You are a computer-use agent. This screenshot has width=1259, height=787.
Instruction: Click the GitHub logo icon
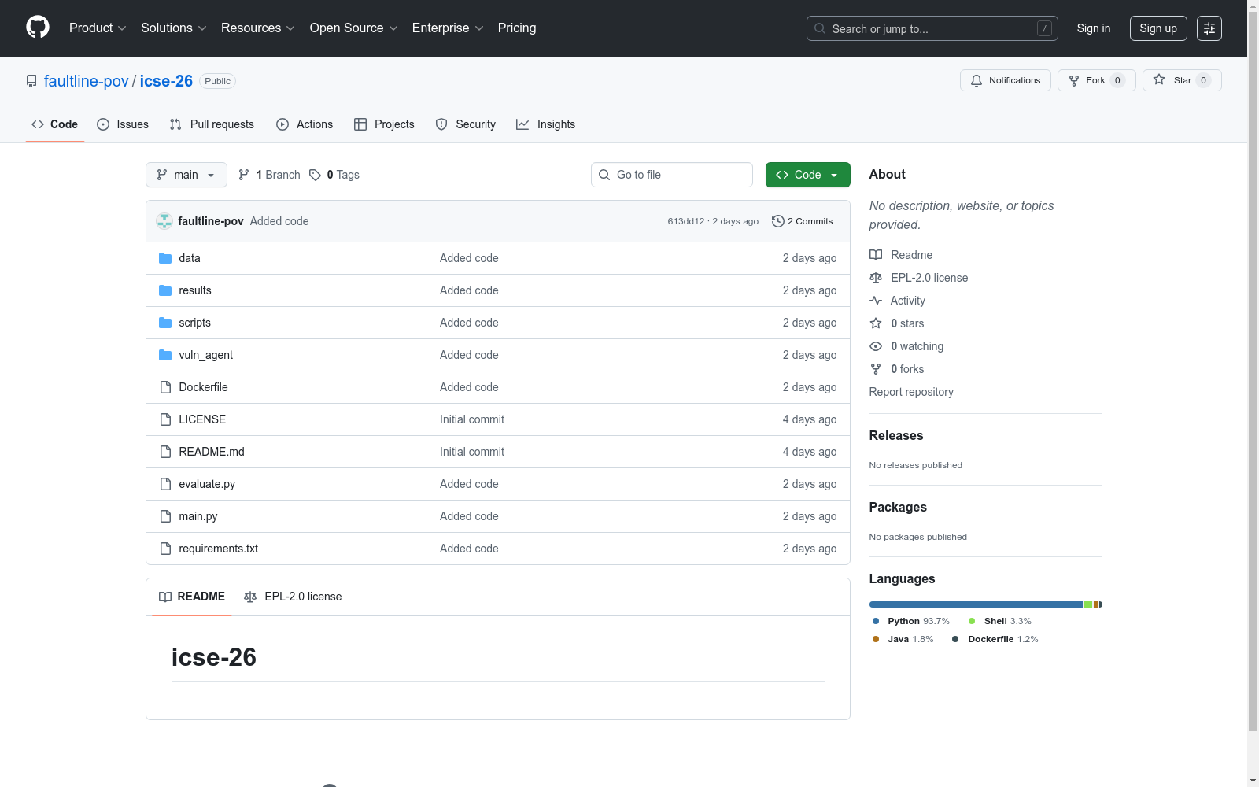pos(38,28)
